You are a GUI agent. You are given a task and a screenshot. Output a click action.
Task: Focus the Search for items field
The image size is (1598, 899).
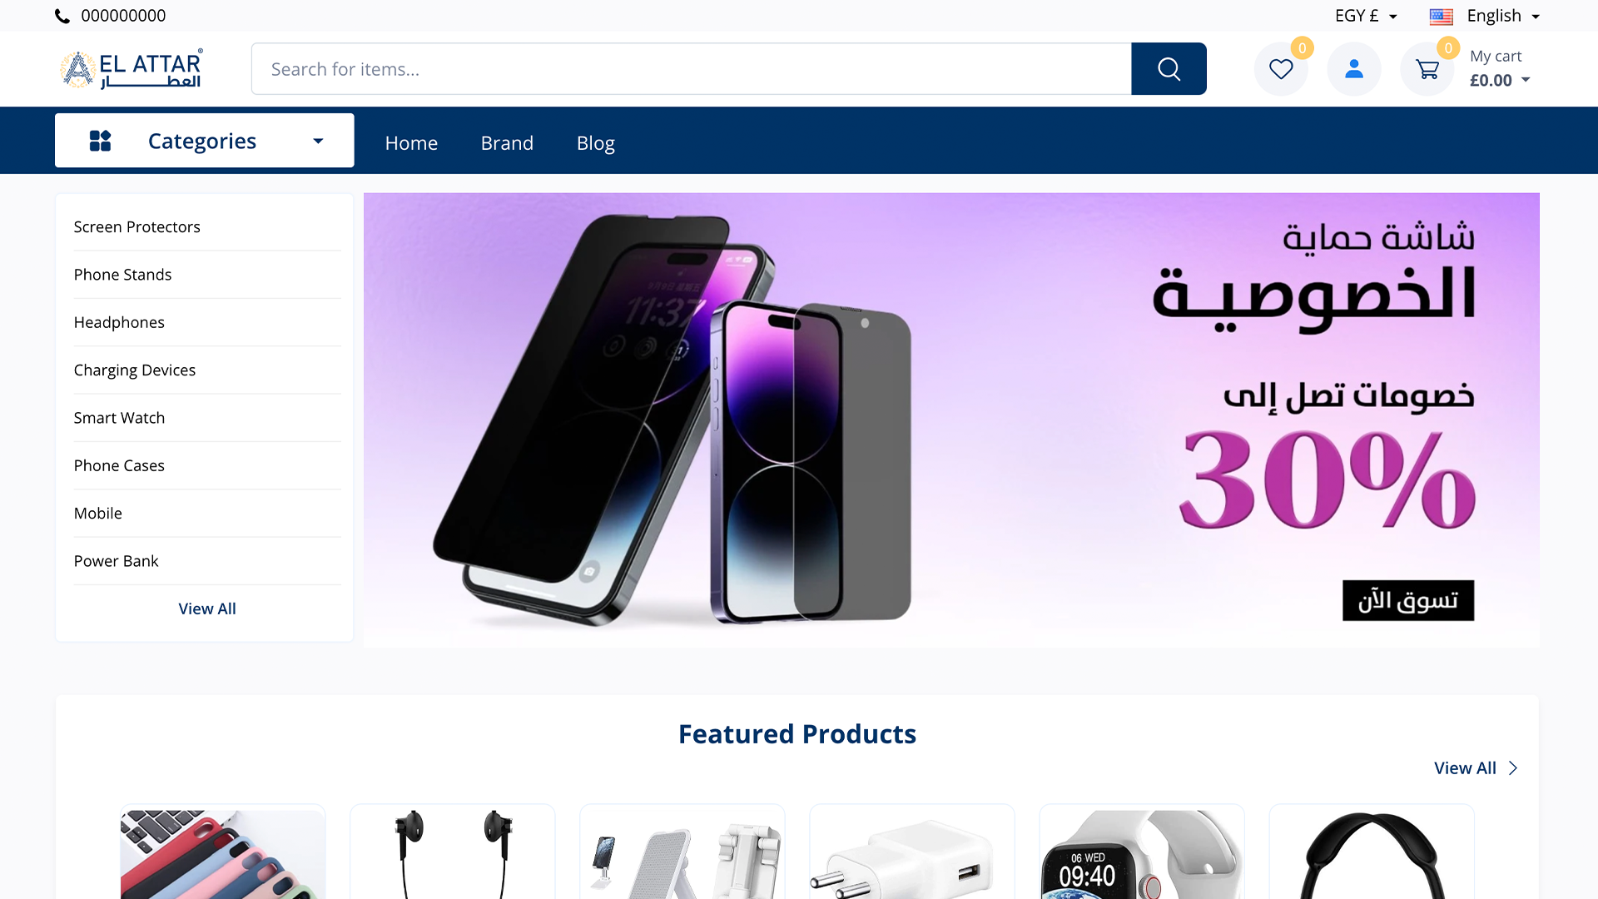pos(692,69)
